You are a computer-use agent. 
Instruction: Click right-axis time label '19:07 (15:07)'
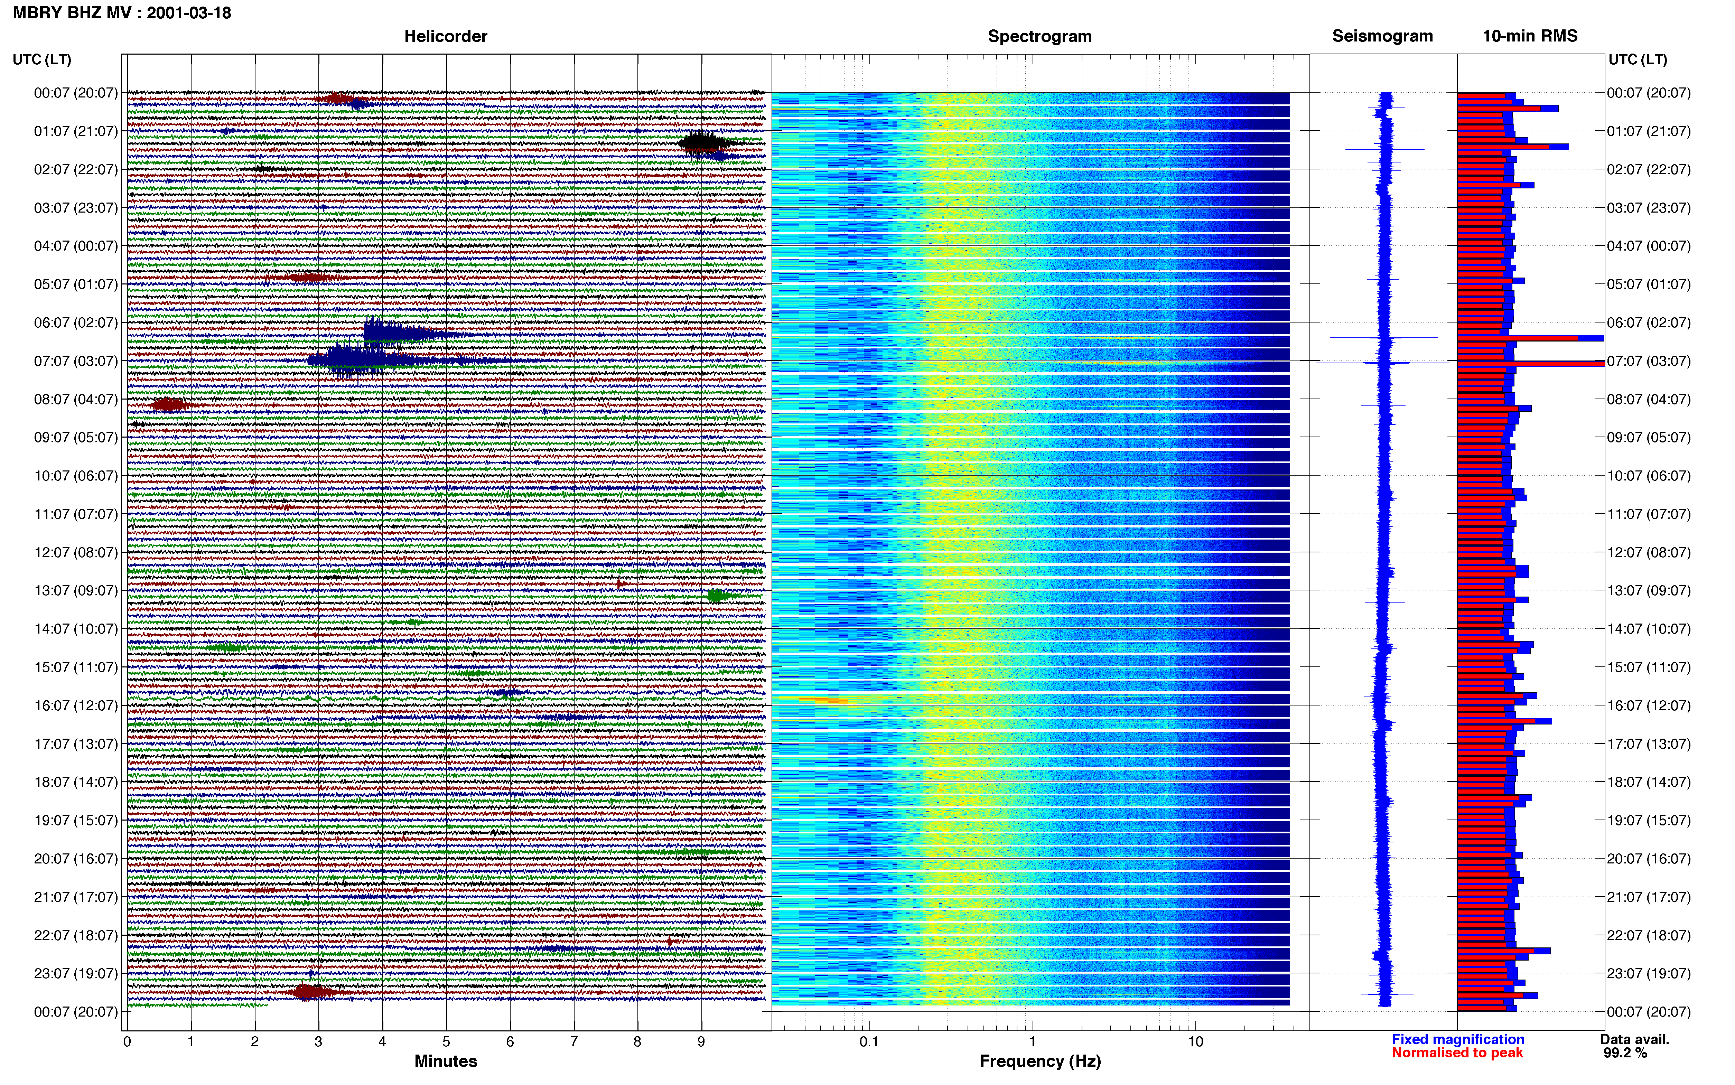[x=1649, y=820]
